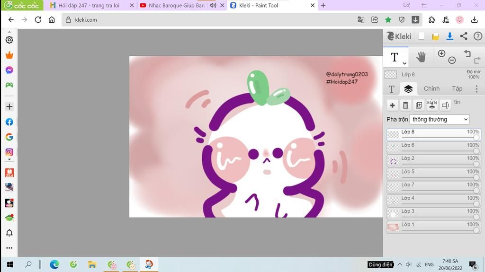
Task: Add sidebar shortcut with plus icon
Action: click(x=9, y=106)
